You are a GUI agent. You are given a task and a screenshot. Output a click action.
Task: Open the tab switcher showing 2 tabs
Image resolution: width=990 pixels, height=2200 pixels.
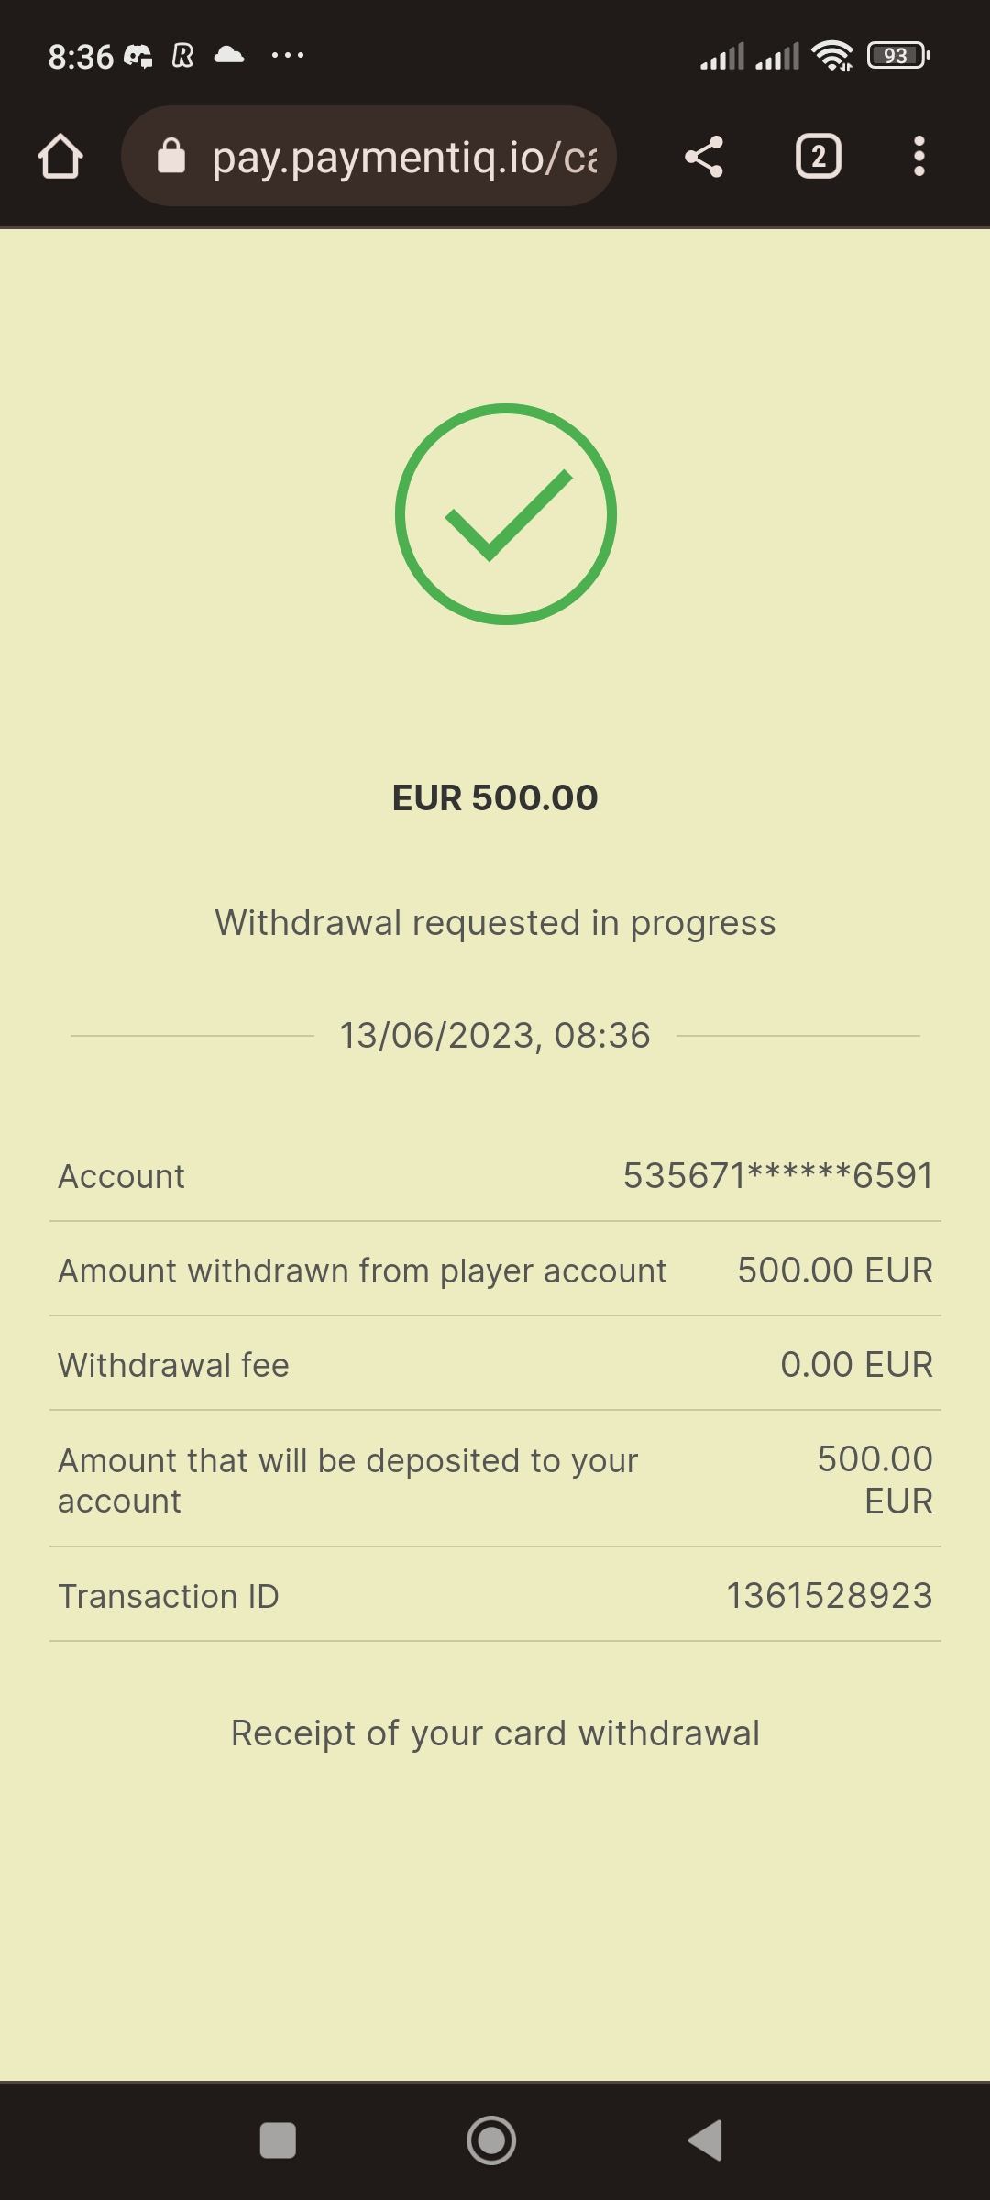pyautogui.click(x=818, y=157)
